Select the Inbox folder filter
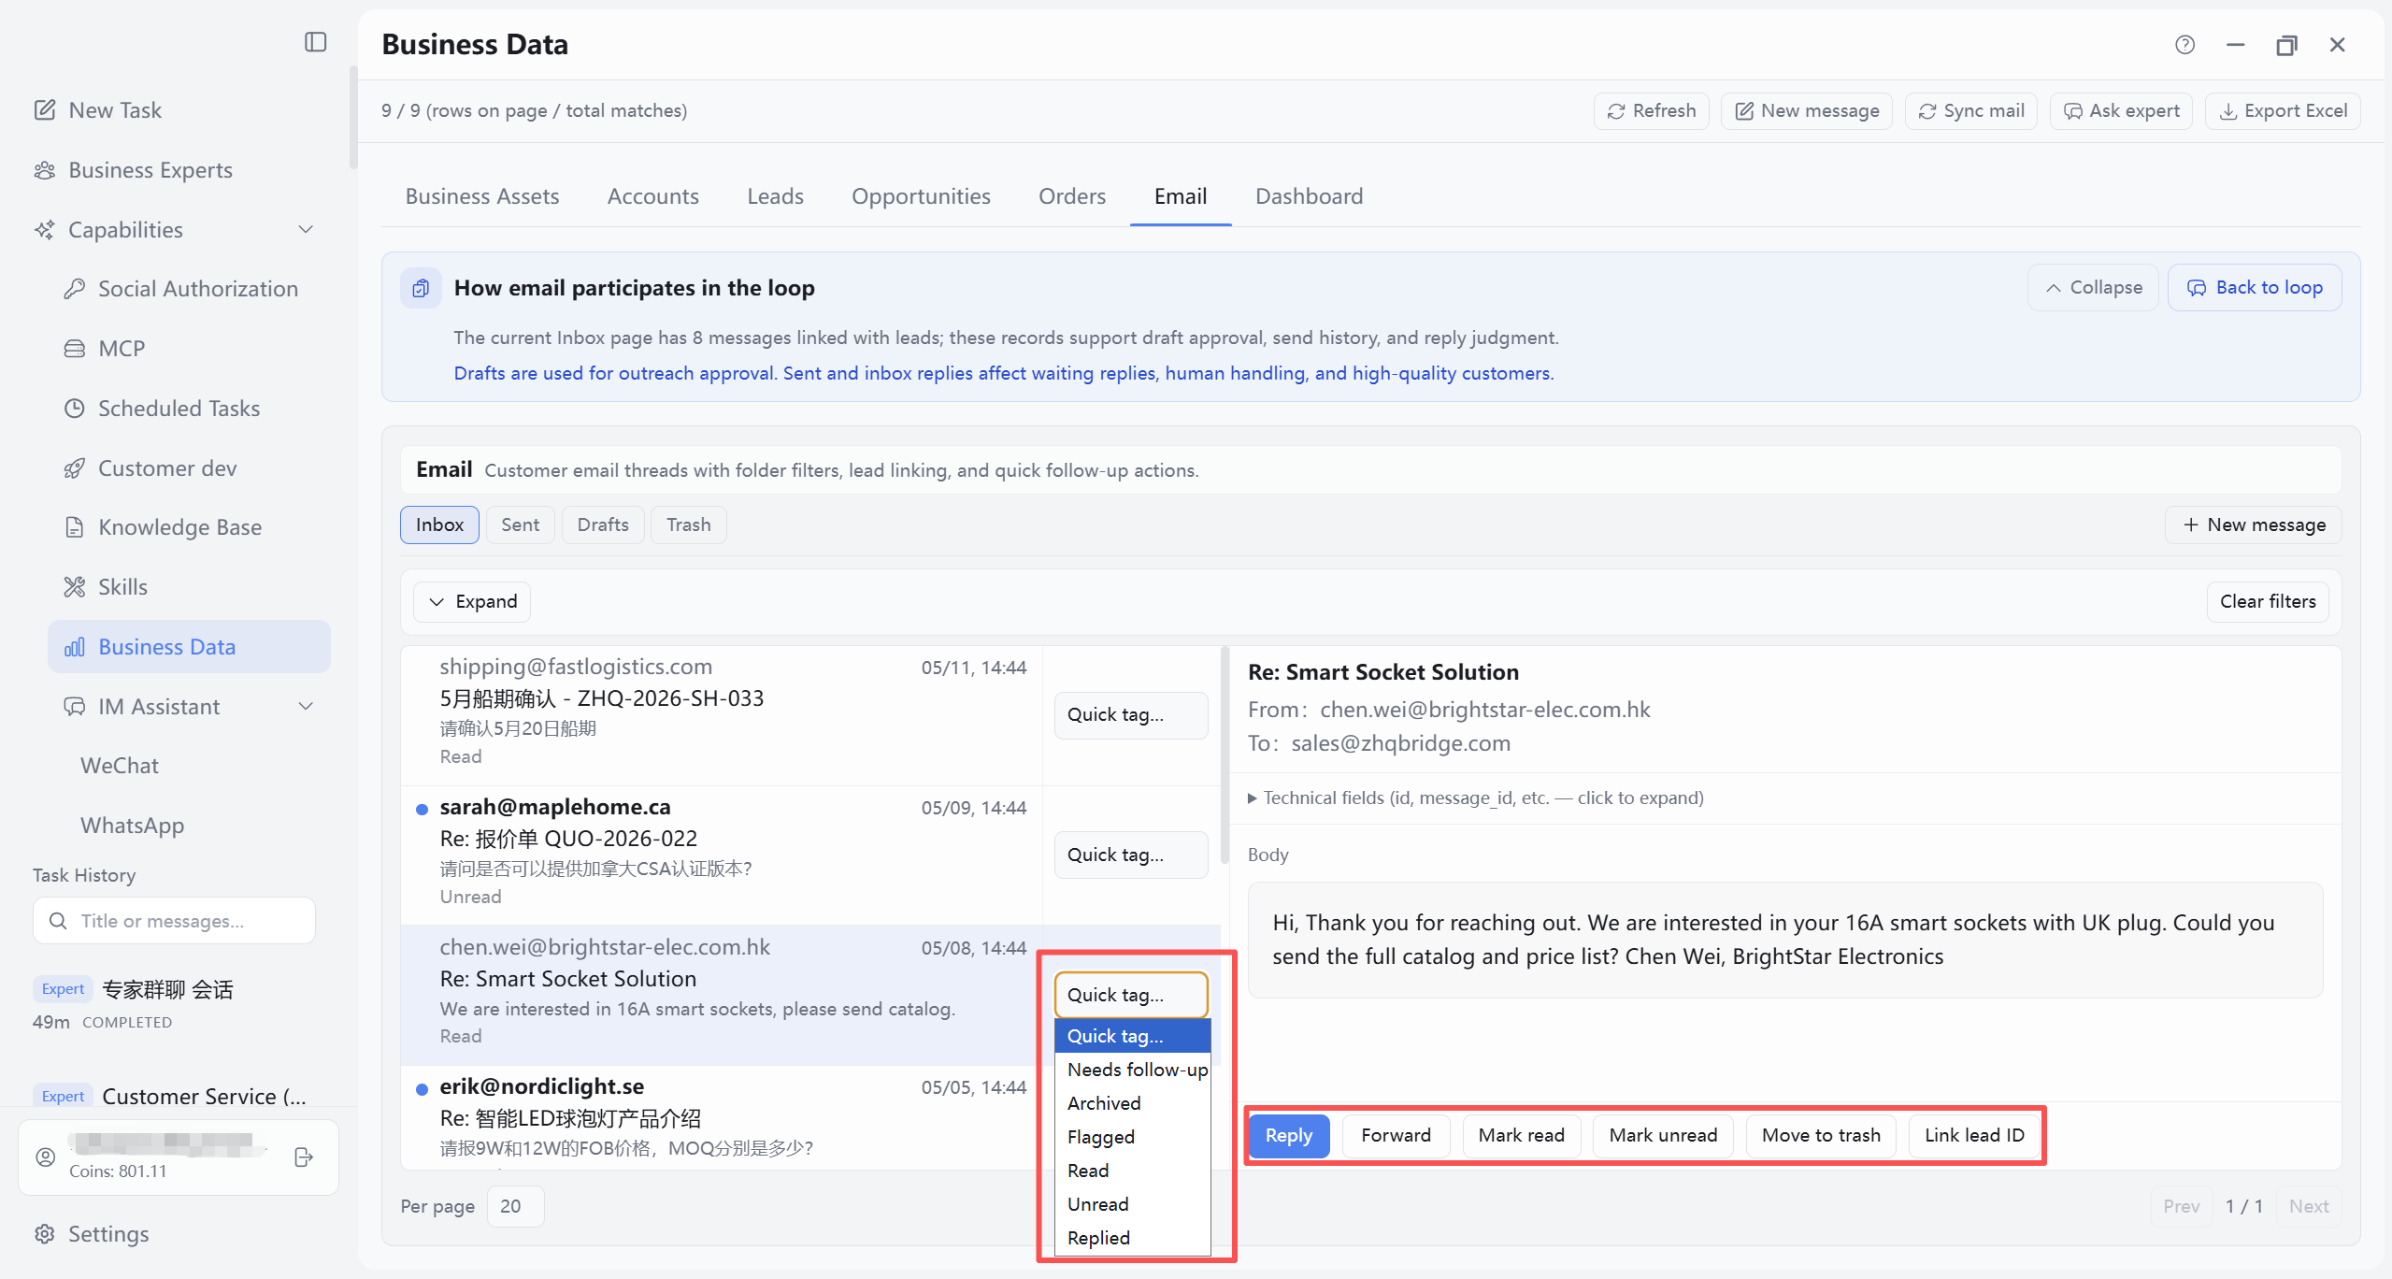2392x1279 pixels. [440, 525]
